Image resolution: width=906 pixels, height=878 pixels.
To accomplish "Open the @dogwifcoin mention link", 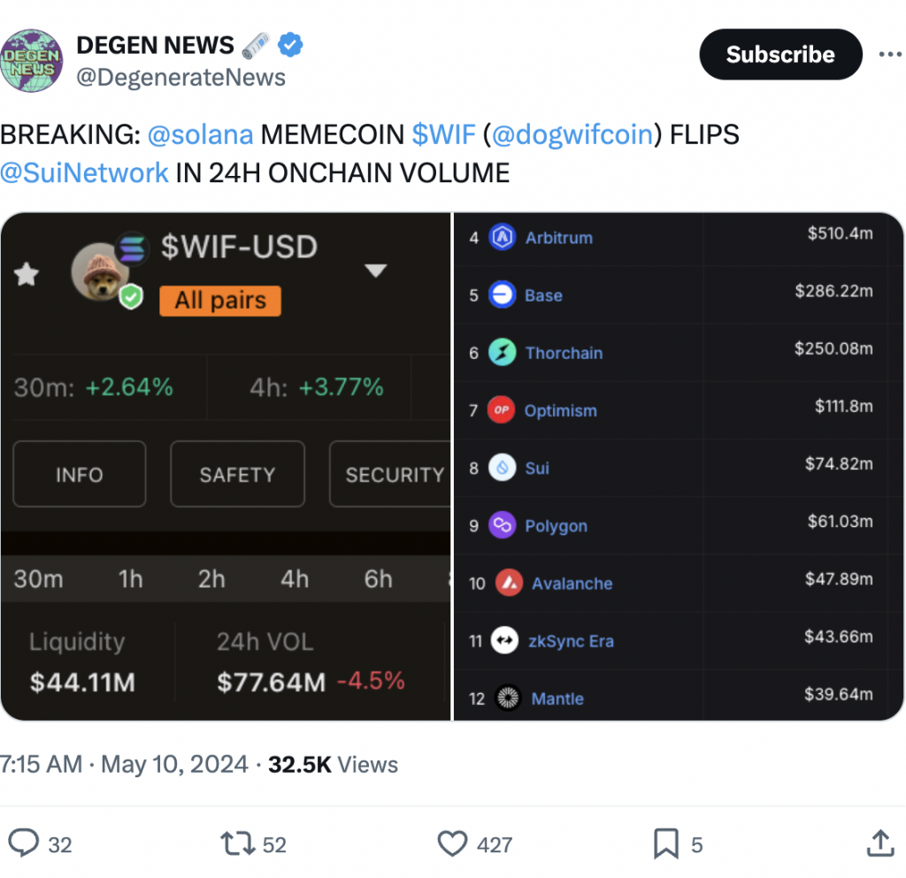I will click(x=572, y=135).
